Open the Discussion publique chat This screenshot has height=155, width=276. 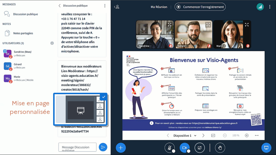[21, 14]
